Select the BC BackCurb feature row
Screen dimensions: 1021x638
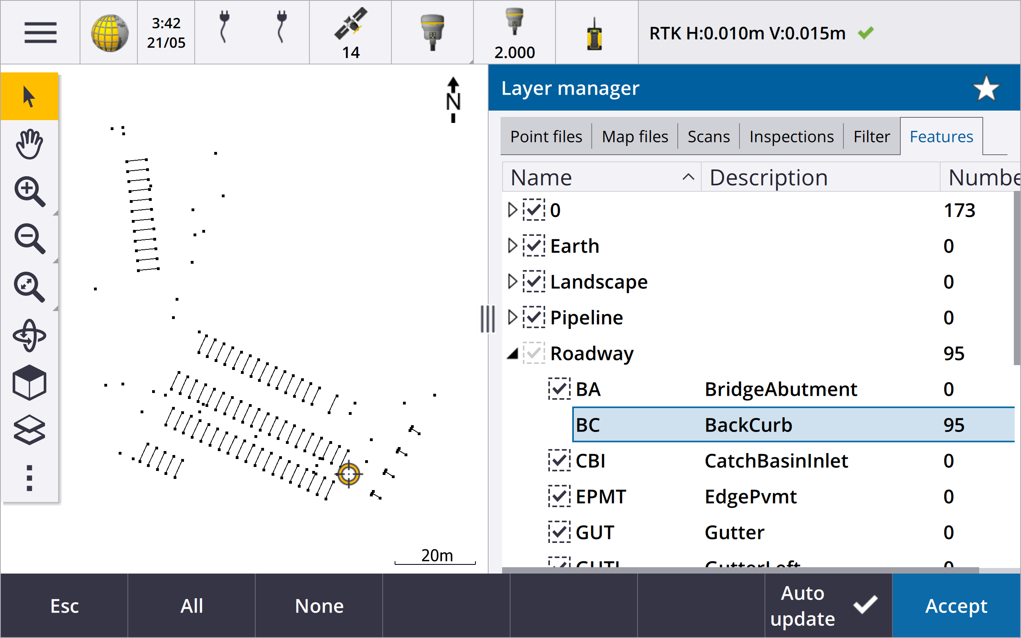(x=748, y=425)
